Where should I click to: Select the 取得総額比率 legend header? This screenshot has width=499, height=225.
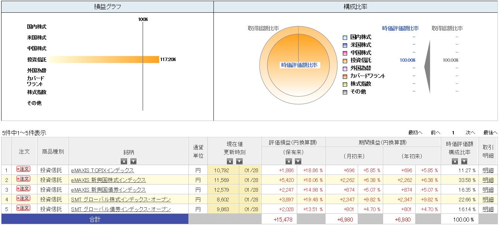tap(447, 28)
